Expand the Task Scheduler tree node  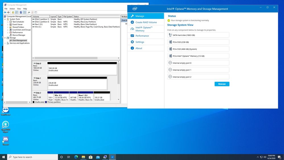pos(8,22)
